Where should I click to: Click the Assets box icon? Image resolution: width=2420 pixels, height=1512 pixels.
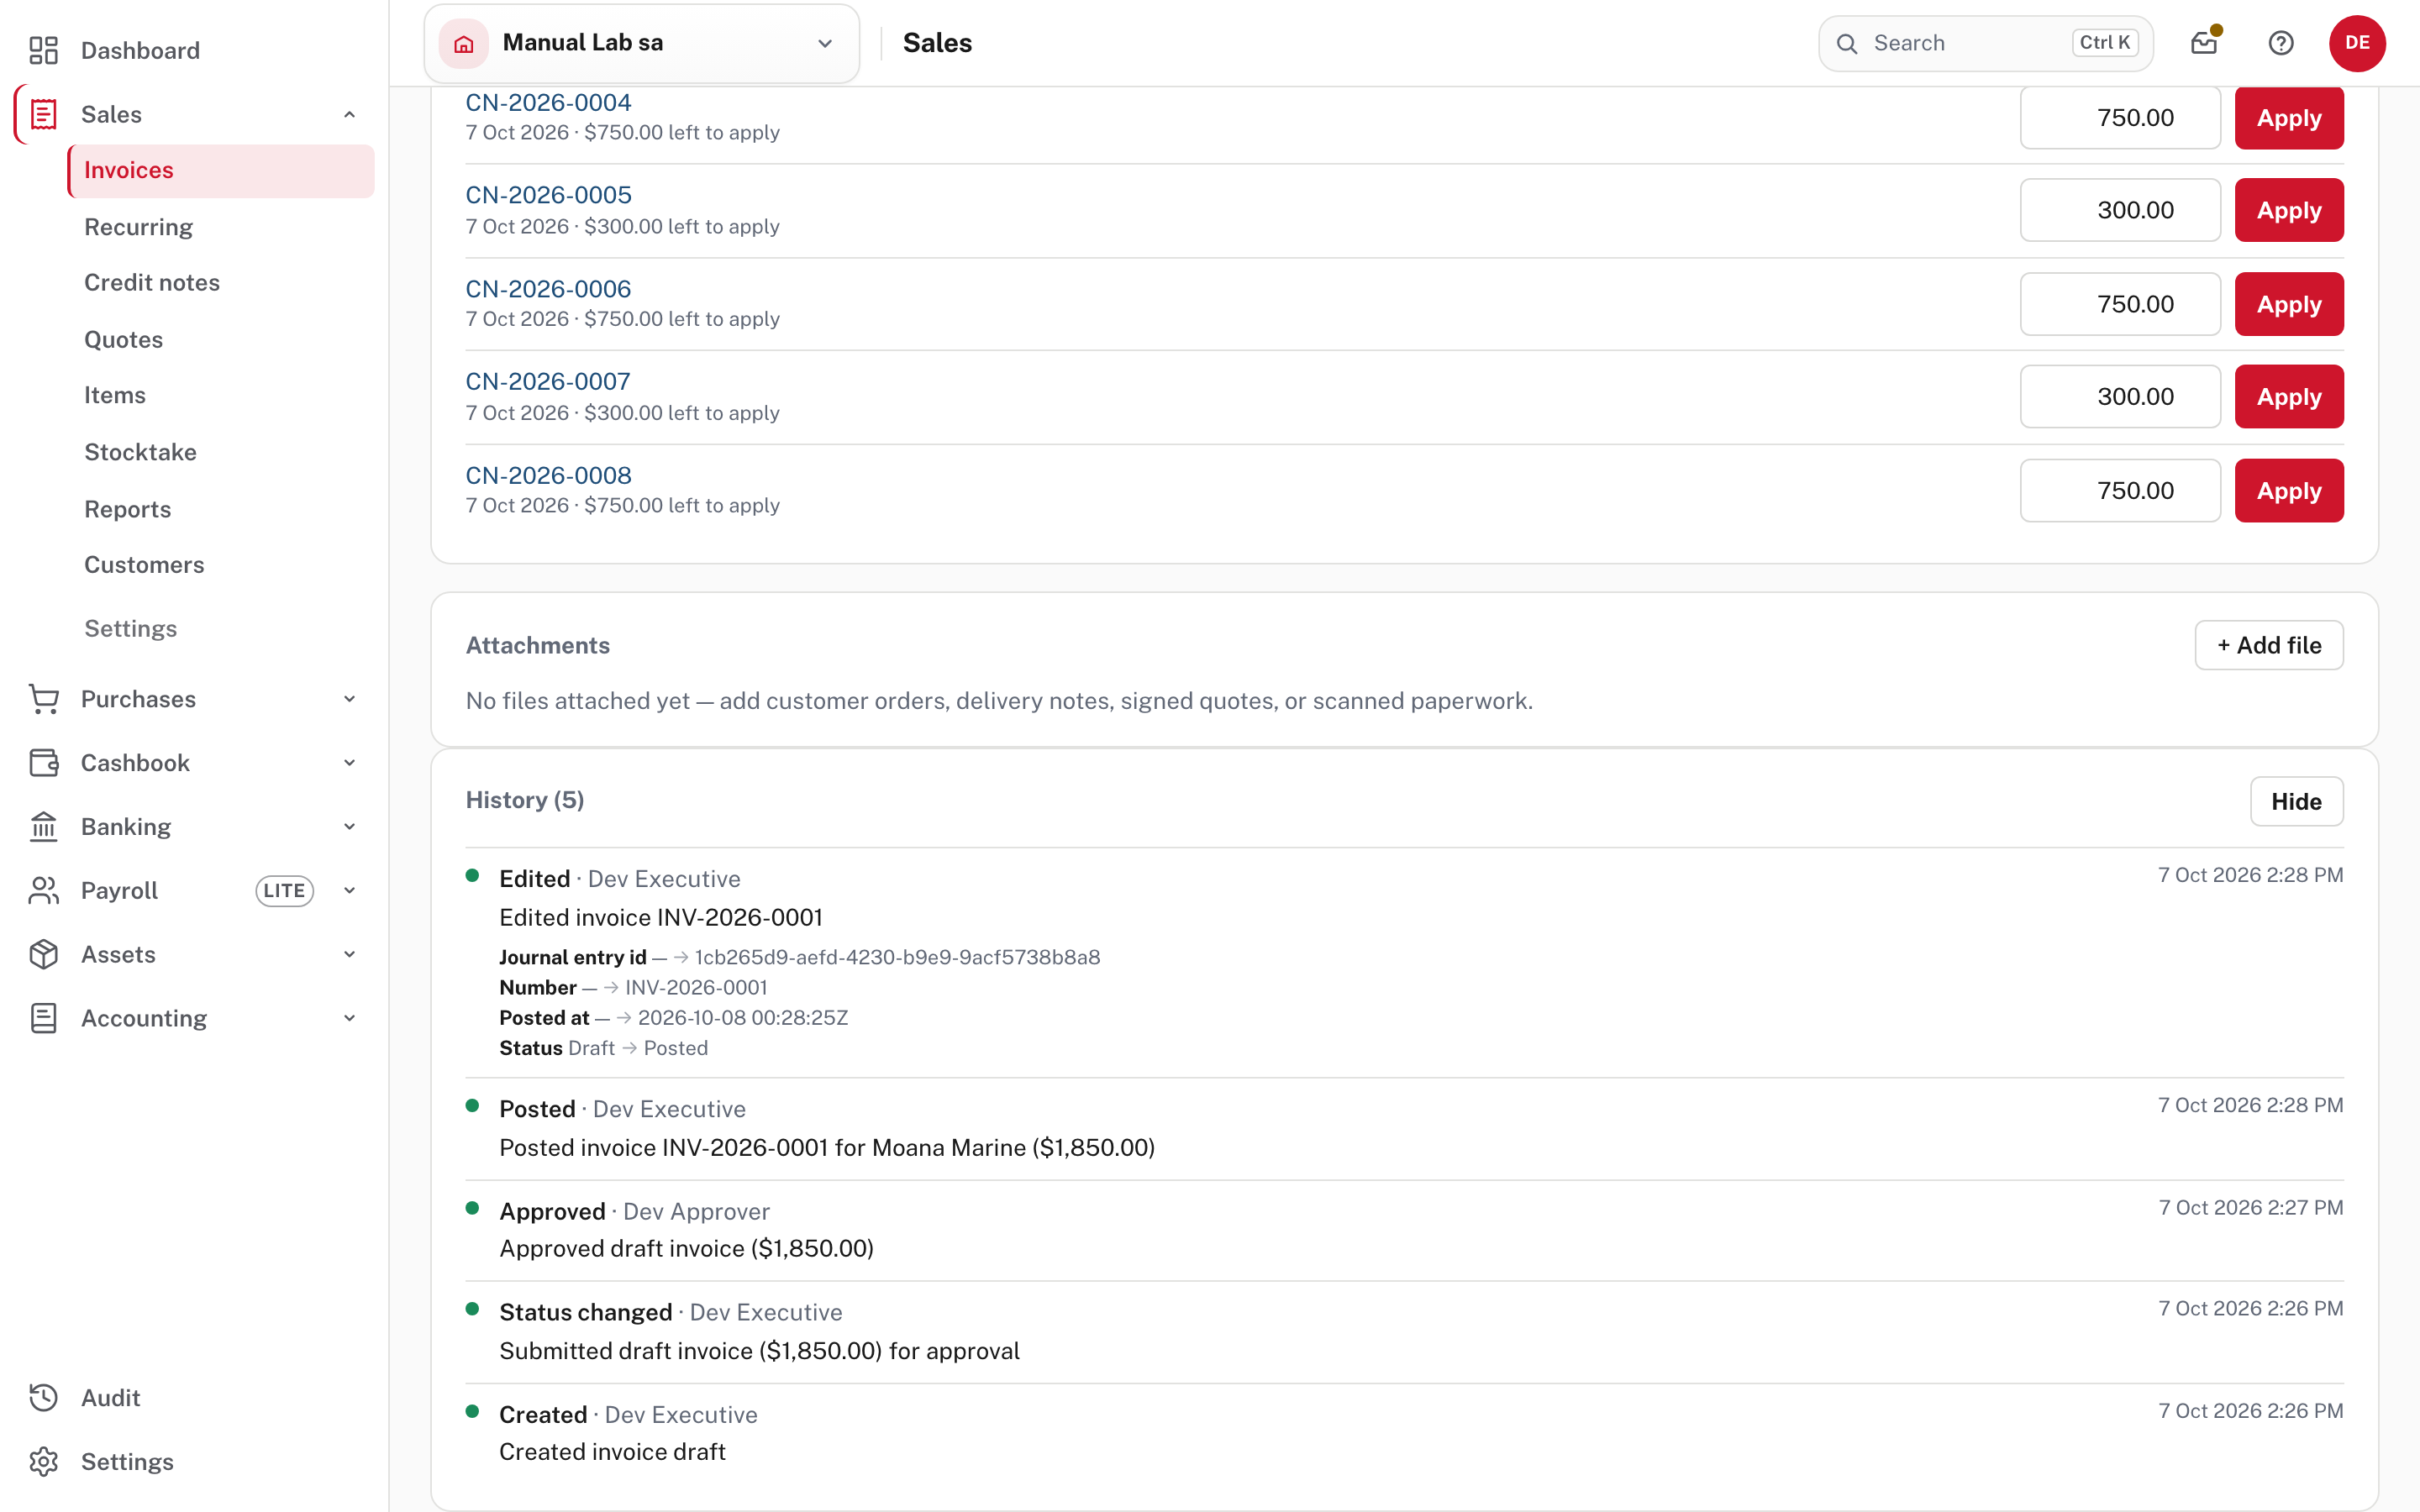pos(43,954)
